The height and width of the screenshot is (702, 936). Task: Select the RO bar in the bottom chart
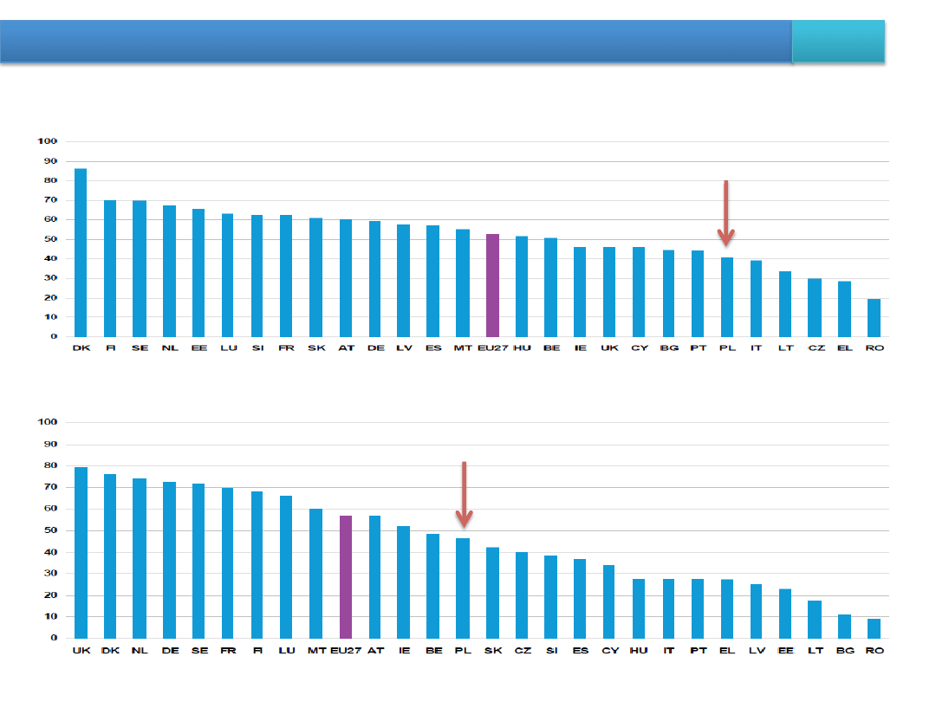[874, 628]
